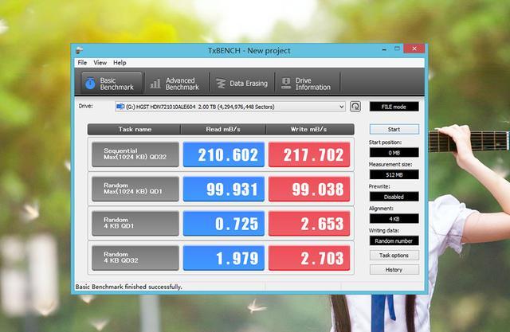Image resolution: width=510 pixels, height=332 pixels.
Task: Click the Task options button
Action: pos(394,256)
